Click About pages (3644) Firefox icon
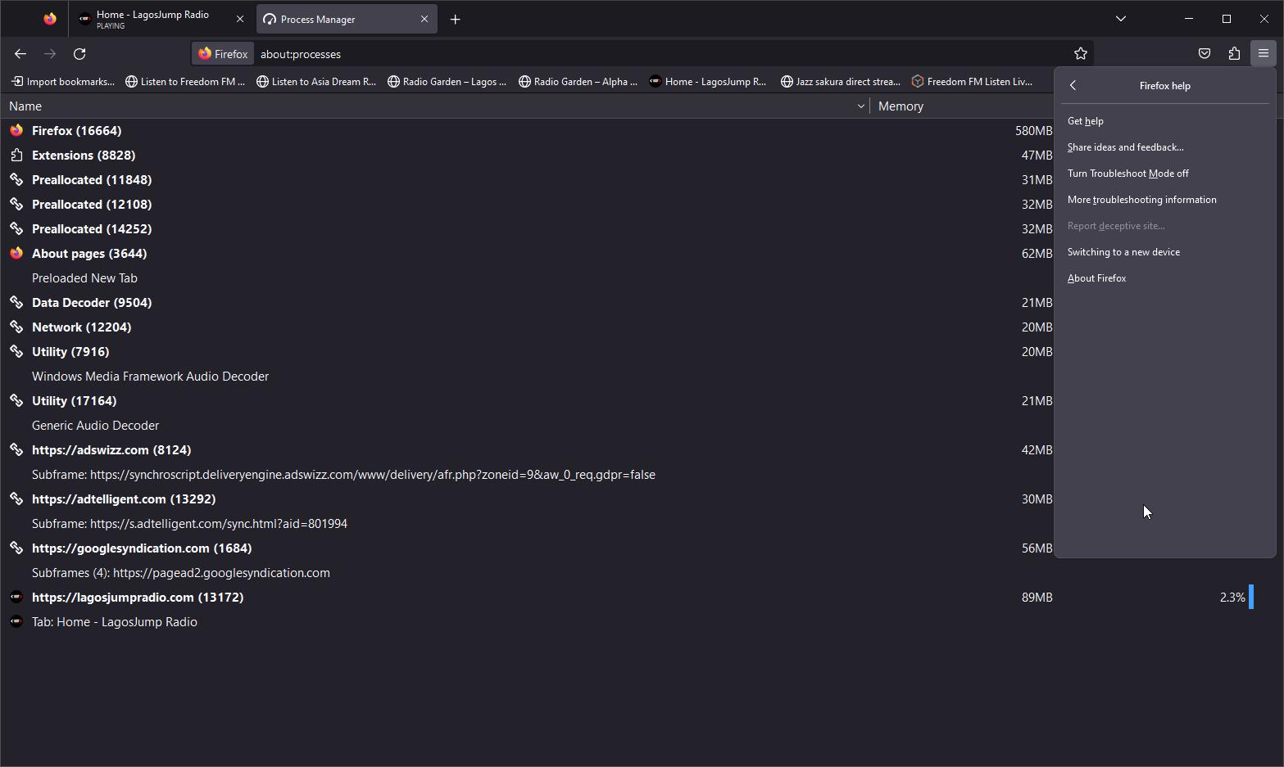The image size is (1284, 767). [16, 253]
